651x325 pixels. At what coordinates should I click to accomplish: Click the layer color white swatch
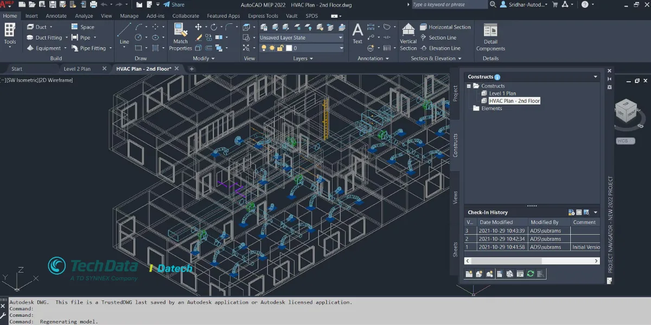[289, 48]
